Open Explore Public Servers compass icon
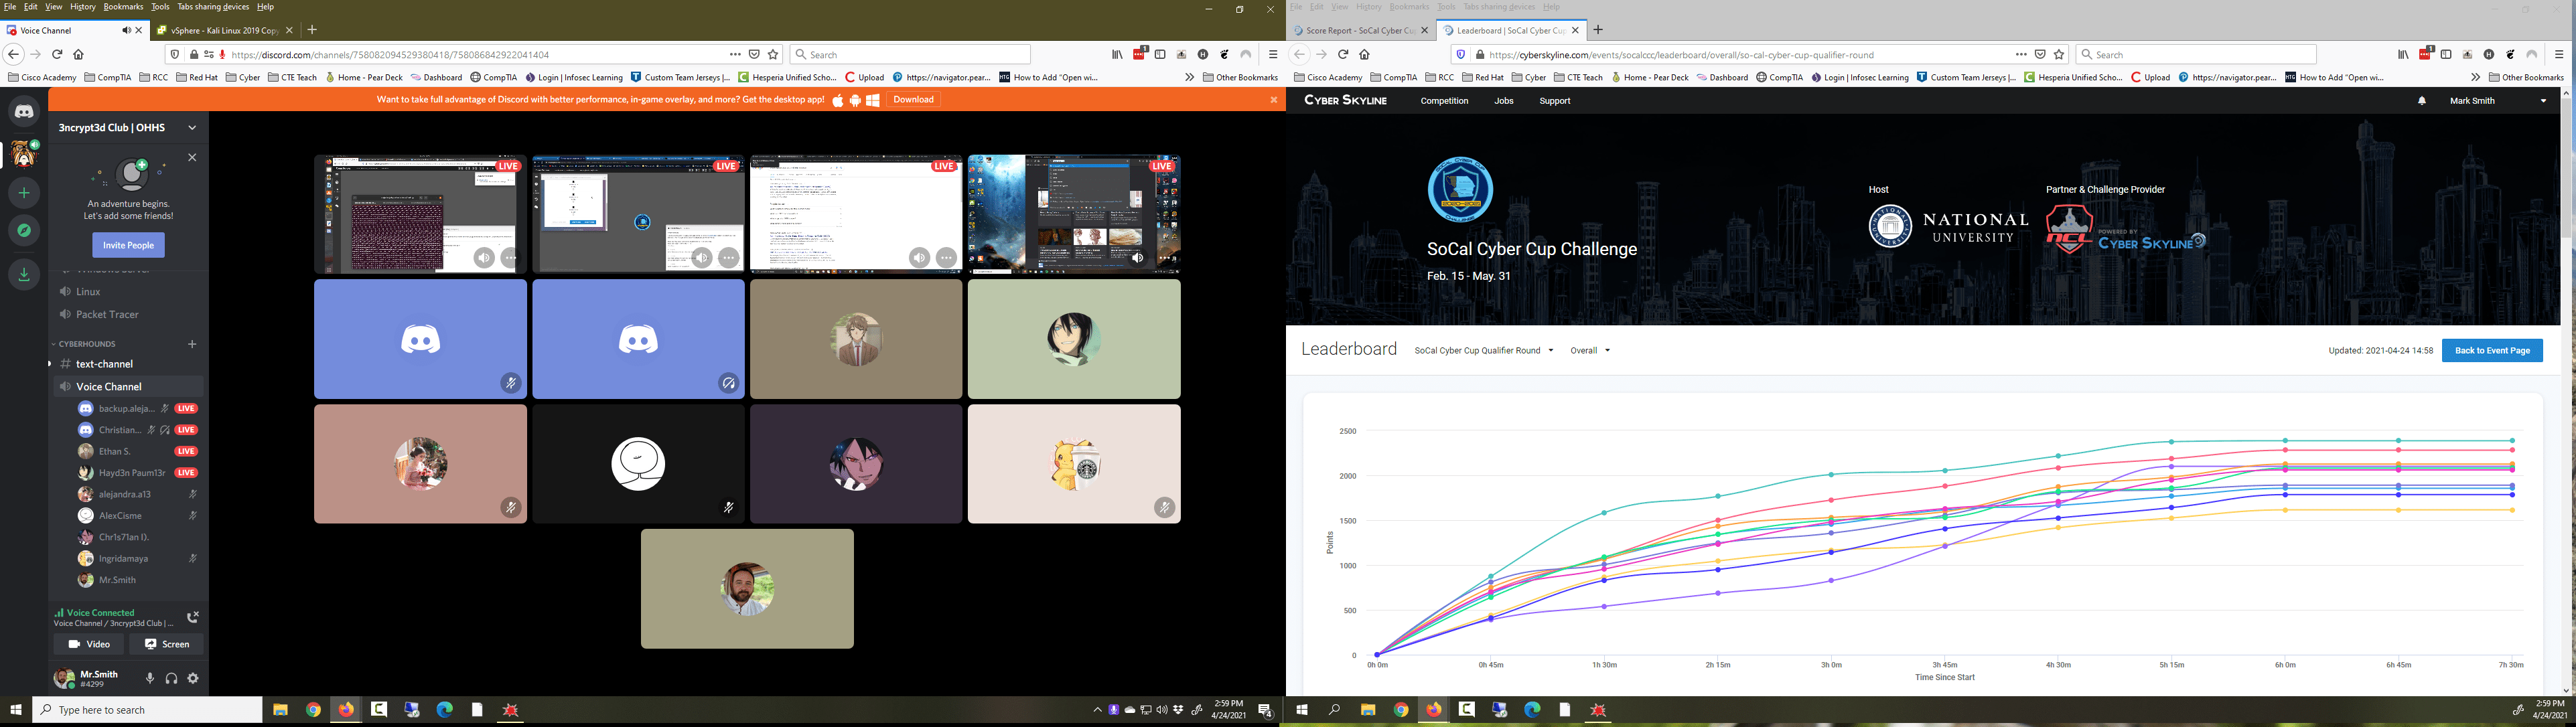 (24, 231)
